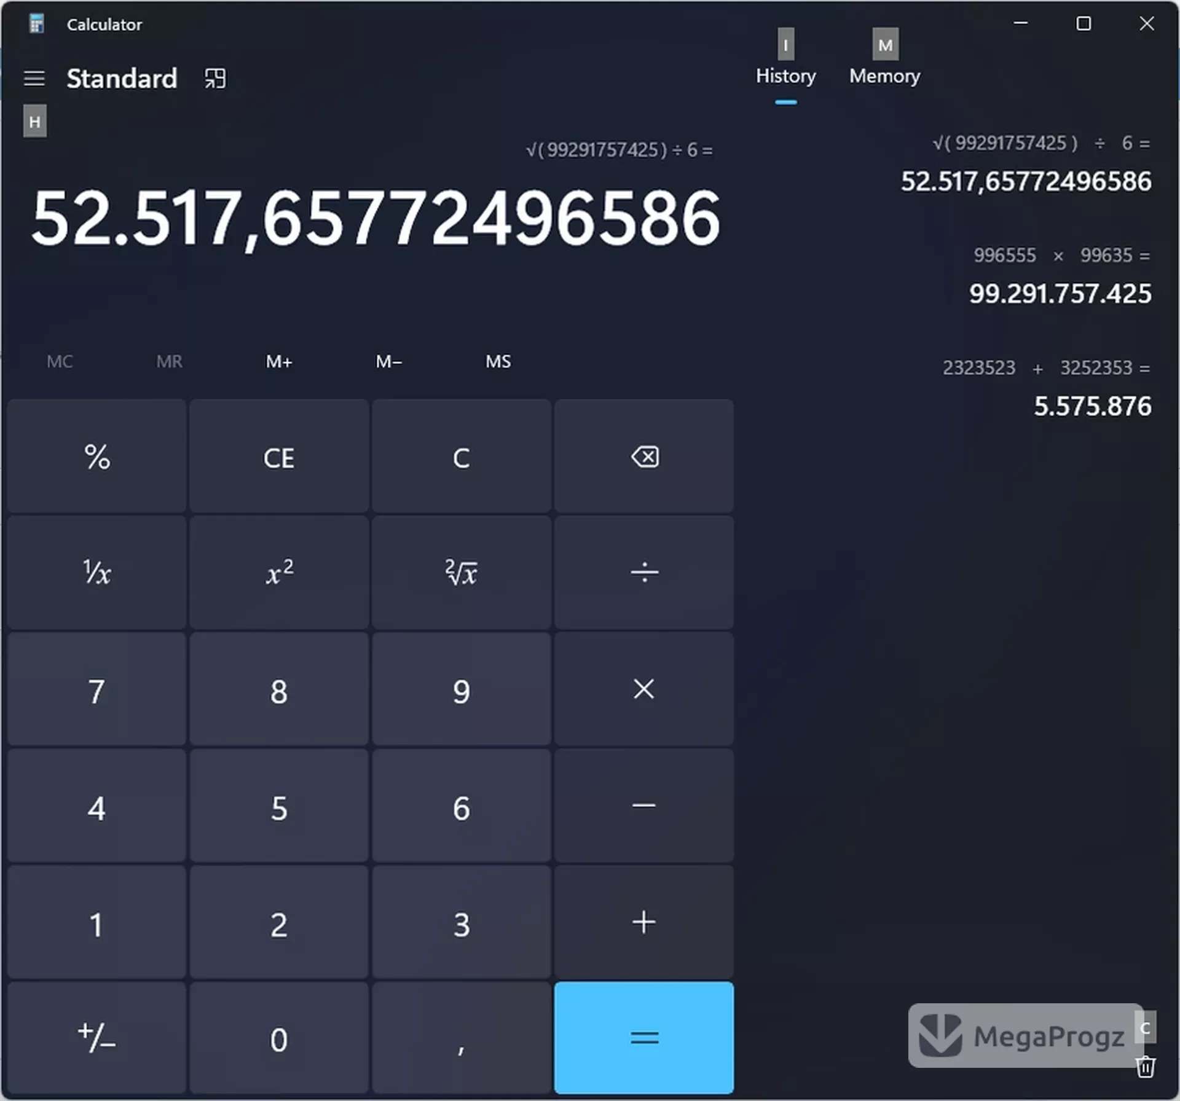Square the value with x² key
Image resolution: width=1180 pixels, height=1101 pixels.
coord(279,573)
